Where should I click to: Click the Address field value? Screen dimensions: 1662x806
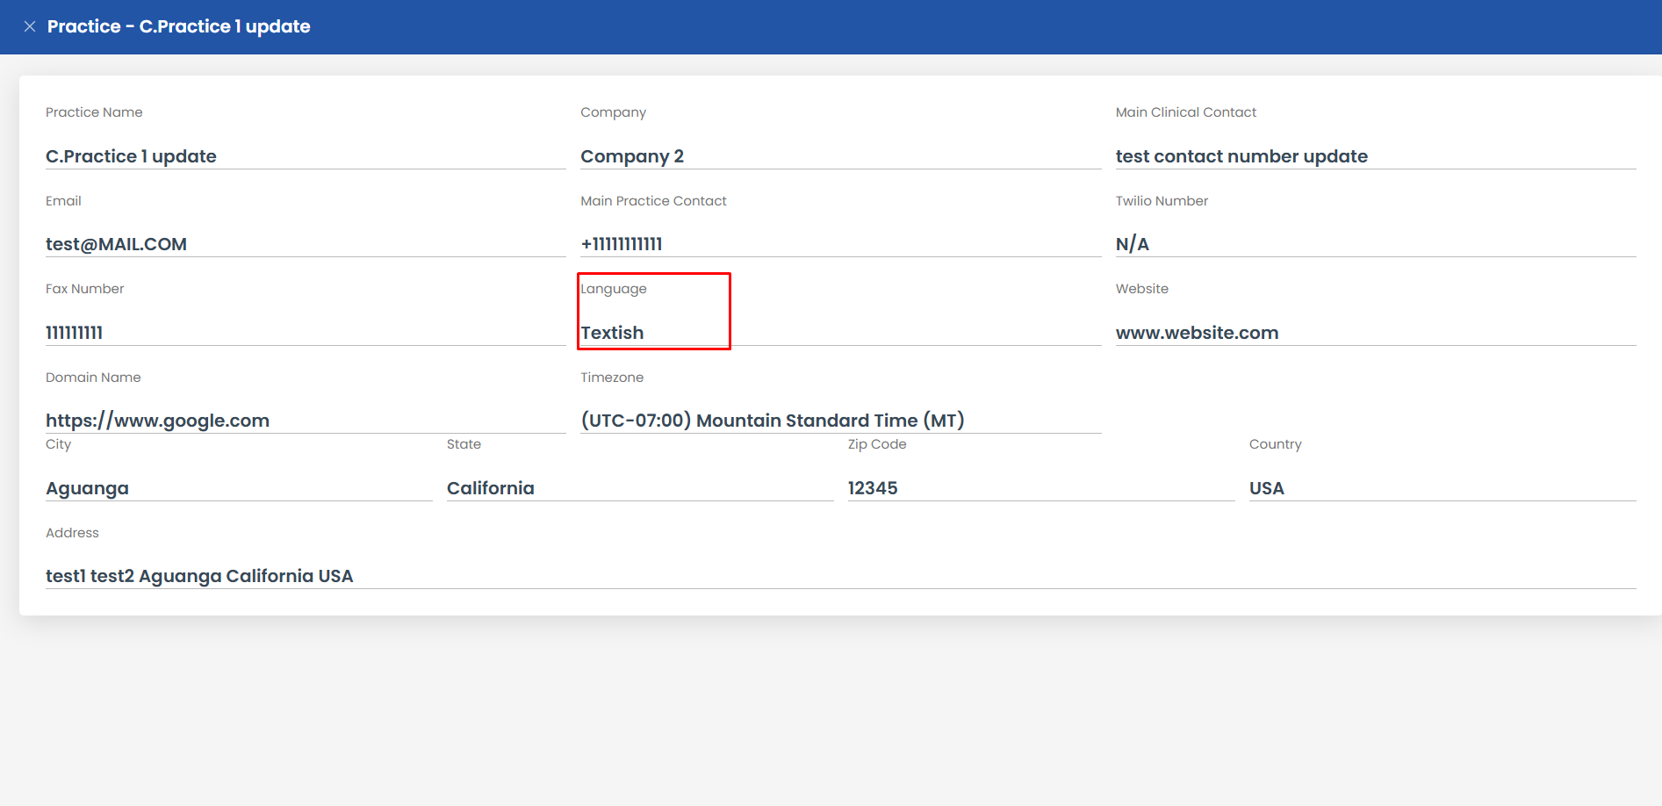199,576
